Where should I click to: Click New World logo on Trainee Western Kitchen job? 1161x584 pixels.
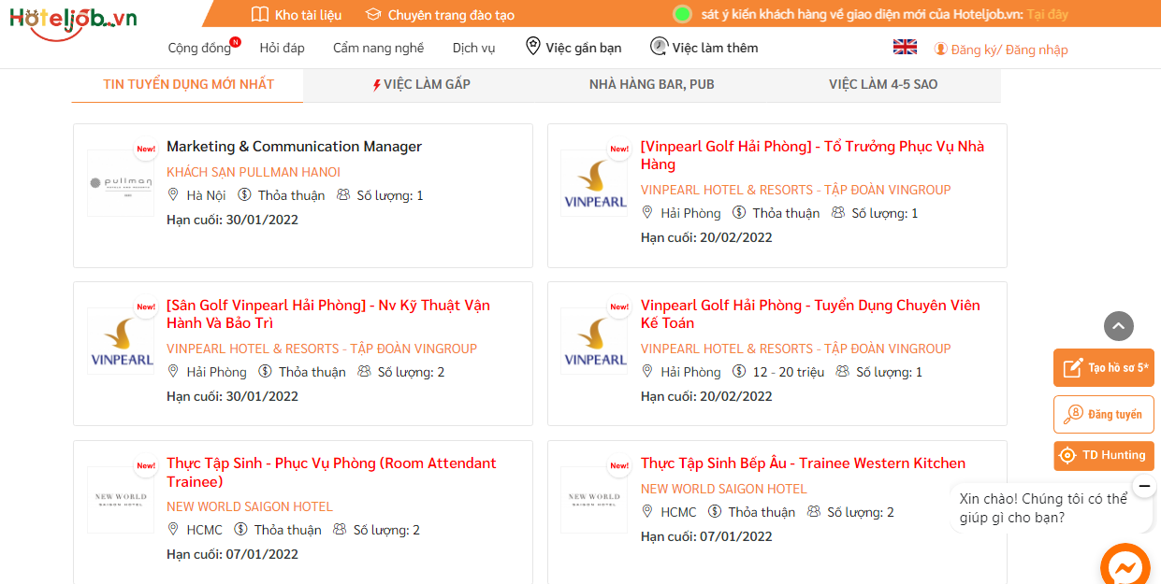coord(595,500)
